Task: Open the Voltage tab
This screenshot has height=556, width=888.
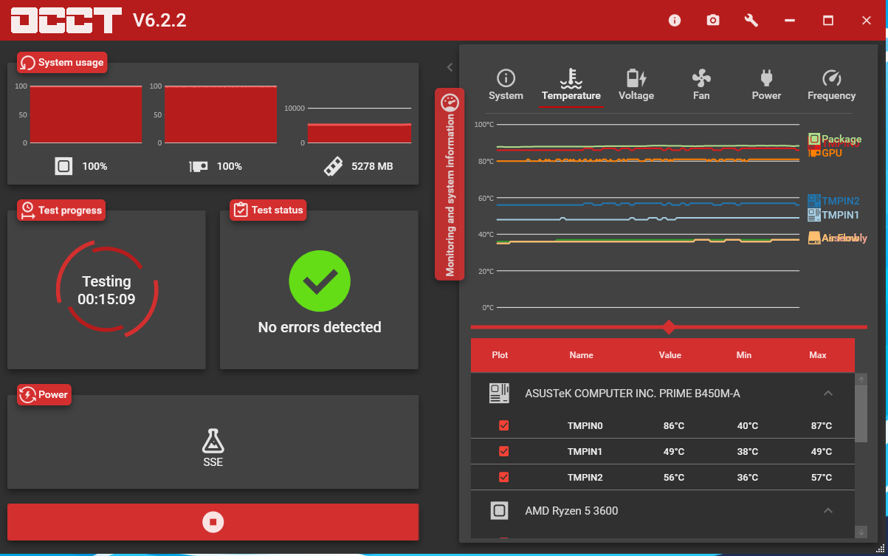Action: [636, 86]
